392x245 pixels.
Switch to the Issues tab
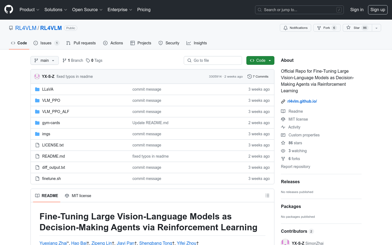coord(46,43)
